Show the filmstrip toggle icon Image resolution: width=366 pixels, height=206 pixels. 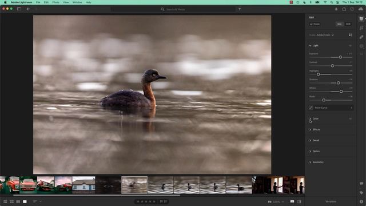[x=292, y=201]
